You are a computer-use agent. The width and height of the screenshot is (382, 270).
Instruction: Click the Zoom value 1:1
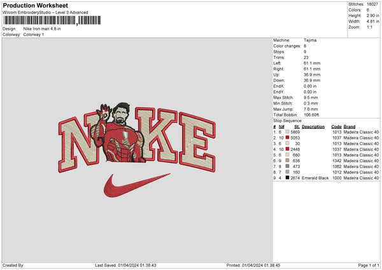[369, 27]
